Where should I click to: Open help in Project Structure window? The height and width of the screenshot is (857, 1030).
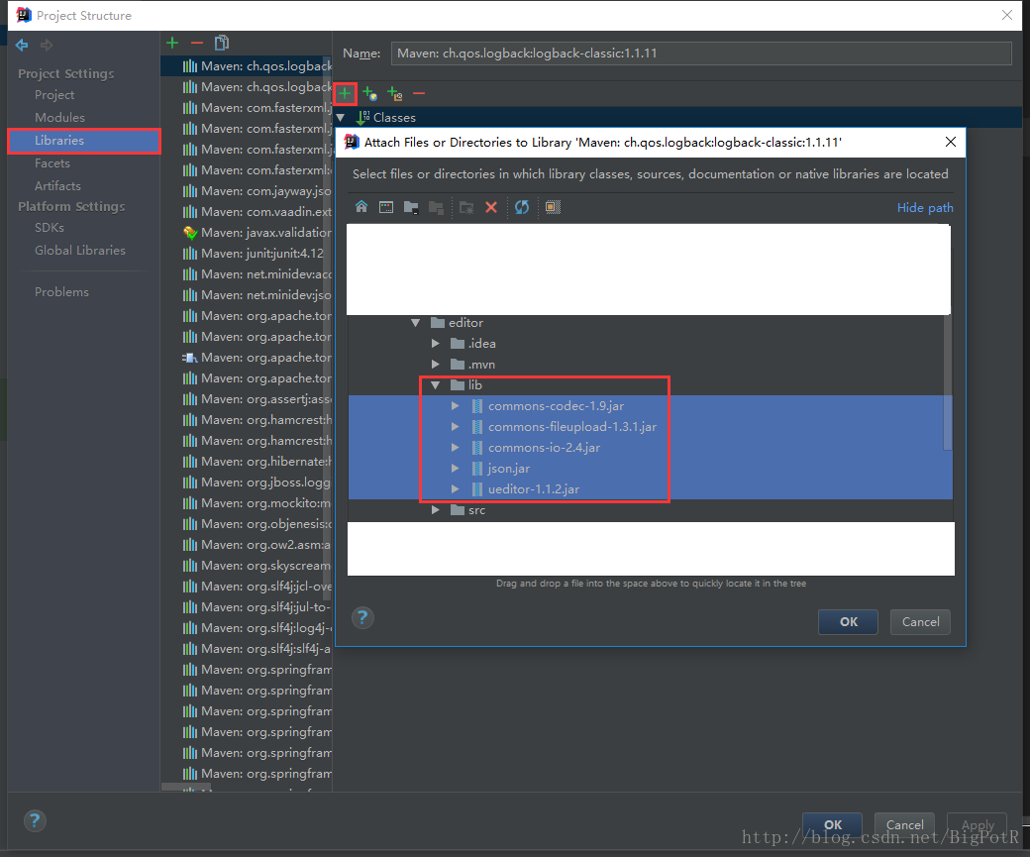pos(35,820)
